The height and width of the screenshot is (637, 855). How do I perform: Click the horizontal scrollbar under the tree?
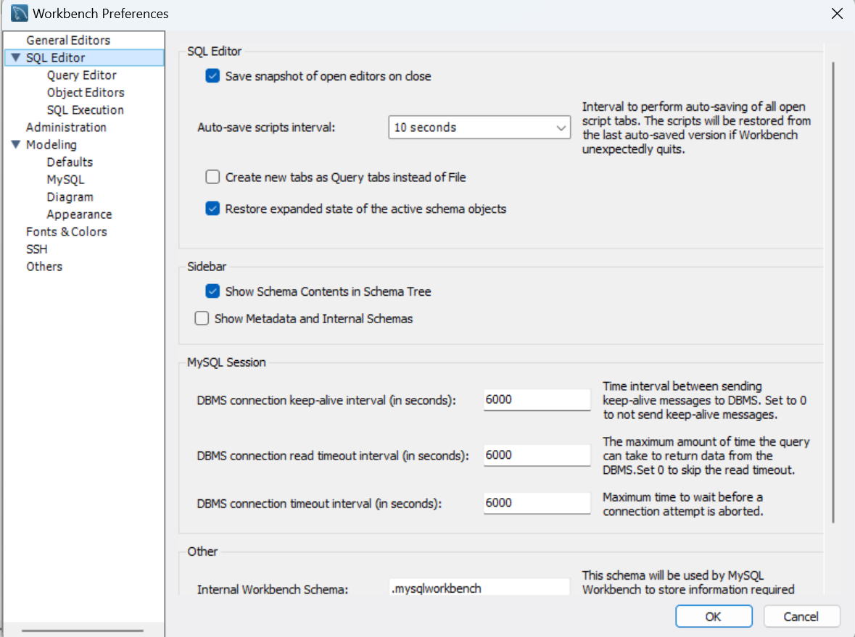click(x=83, y=631)
